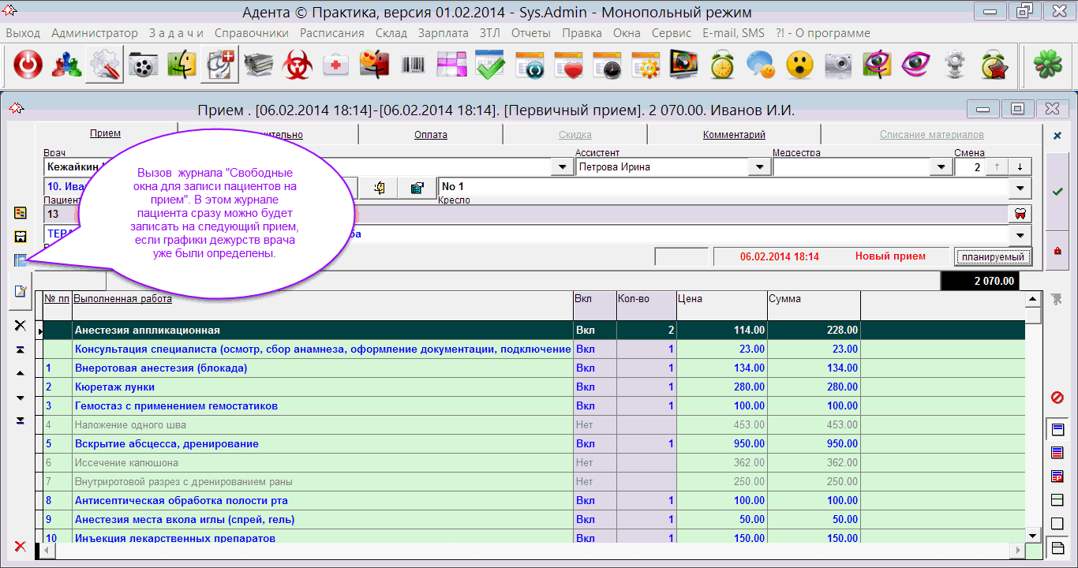The height and width of the screenshot is (568, 1078).
Task: Open the barcode tool in the toolbar
Action: point(414,65)
